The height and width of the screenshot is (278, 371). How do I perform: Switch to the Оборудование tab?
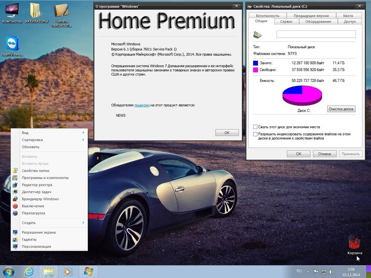coord(318,22)
